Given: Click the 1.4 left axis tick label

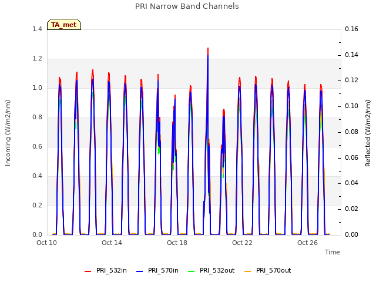Looking at the screenshot, I should pyautogui.click(x=37, y=29).
